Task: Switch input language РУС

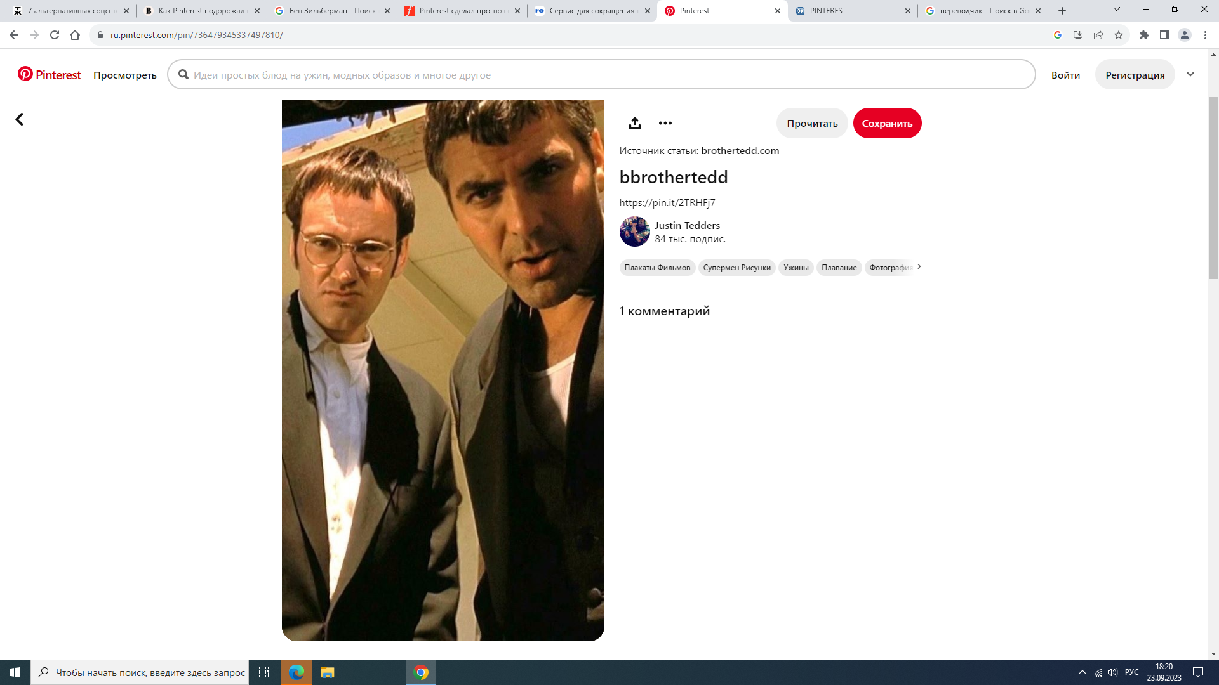Action: (x=1131, y=672)
